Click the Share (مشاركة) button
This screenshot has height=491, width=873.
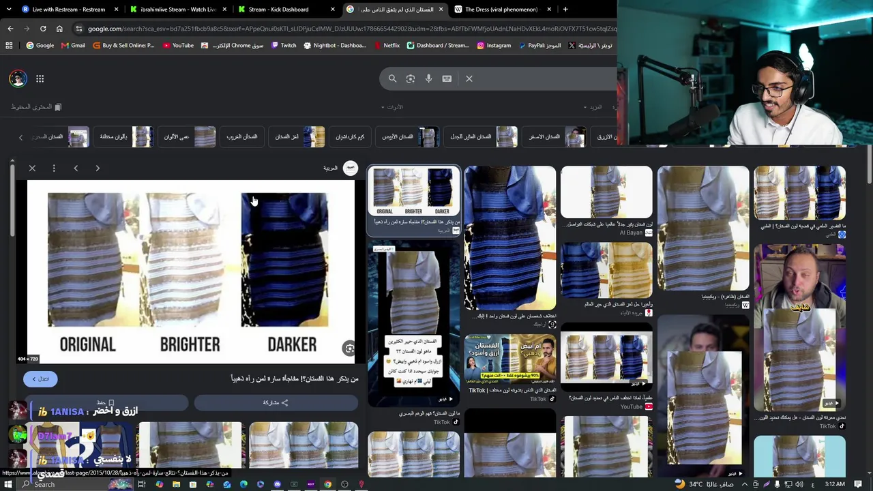point(276,402)
